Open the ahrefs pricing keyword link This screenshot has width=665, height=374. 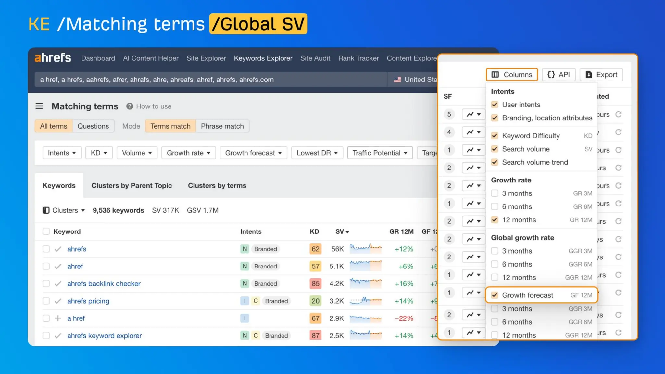tap(88, 301)
